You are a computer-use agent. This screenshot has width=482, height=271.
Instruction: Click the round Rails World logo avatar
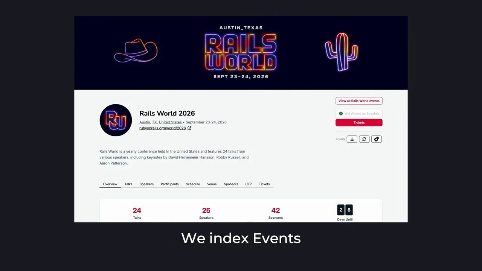click(x=116, y=120)
